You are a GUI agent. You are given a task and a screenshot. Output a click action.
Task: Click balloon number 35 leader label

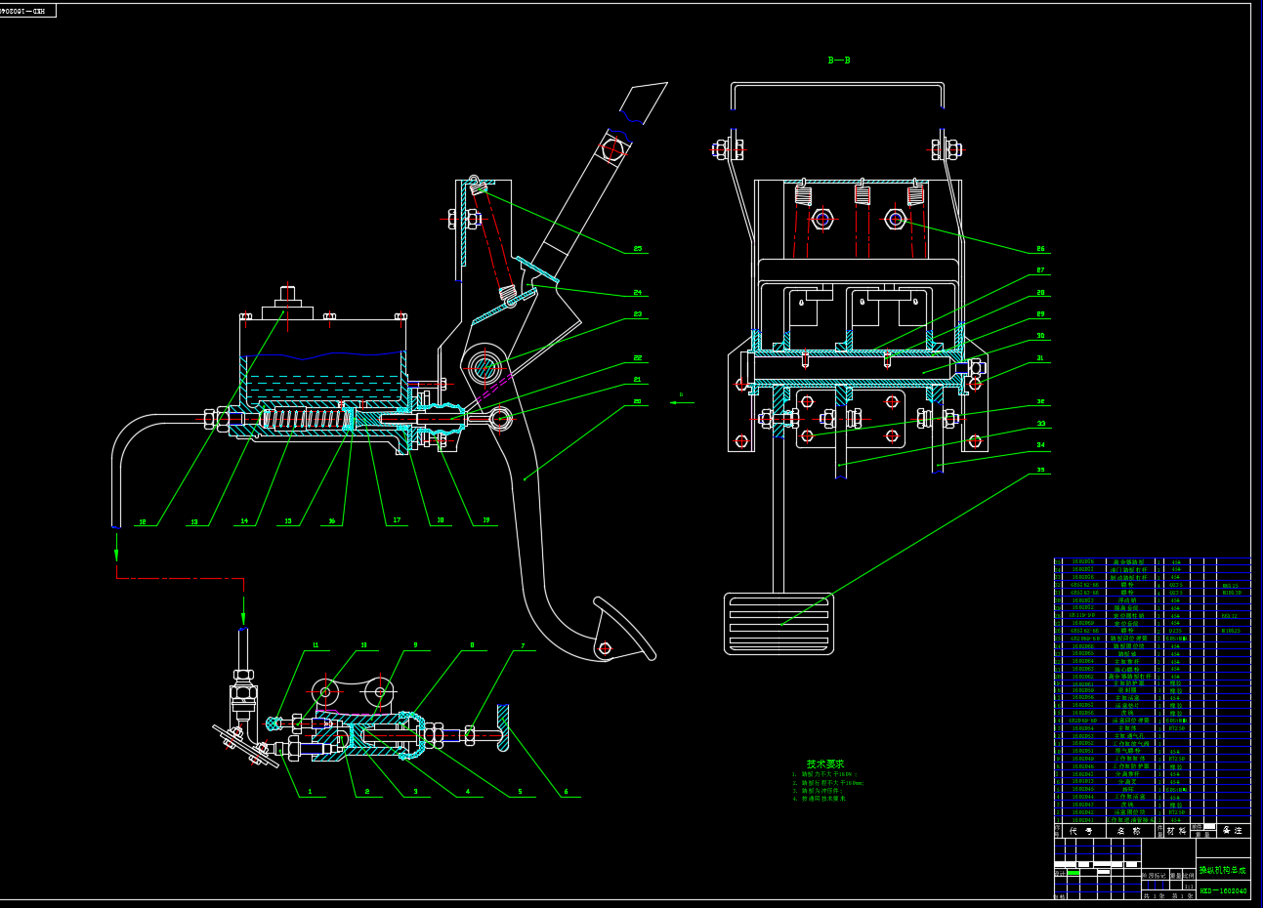pos(1040,470)
